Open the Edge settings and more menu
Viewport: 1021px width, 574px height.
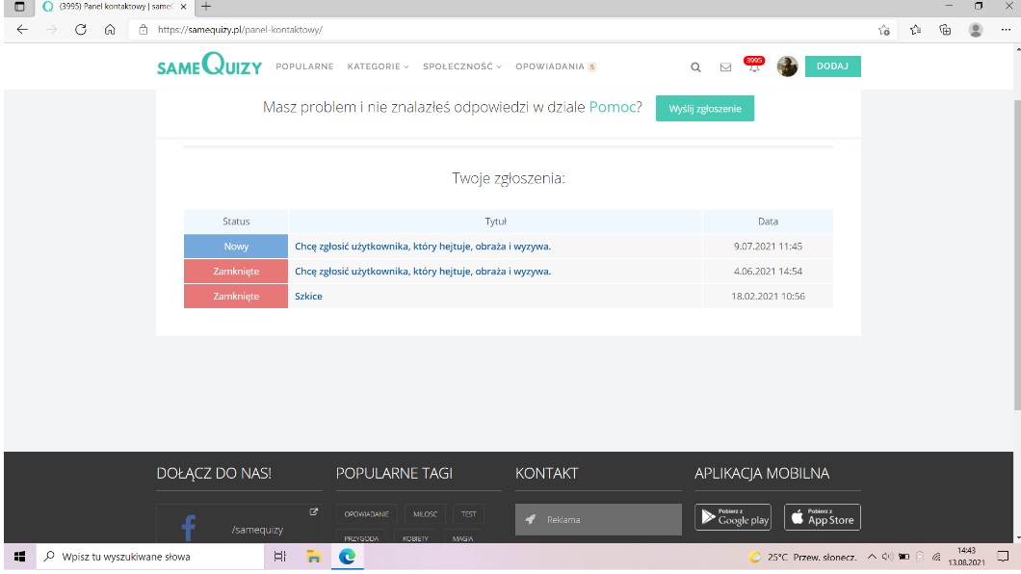pyautogui.click(x=1005, y=30)
